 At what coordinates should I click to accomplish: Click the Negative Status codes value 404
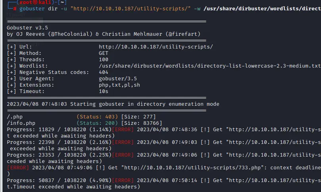(104, 72)
